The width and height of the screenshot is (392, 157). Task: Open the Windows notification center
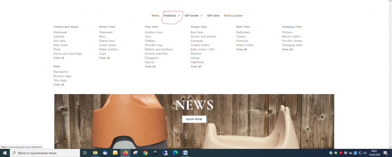[385, 153]
